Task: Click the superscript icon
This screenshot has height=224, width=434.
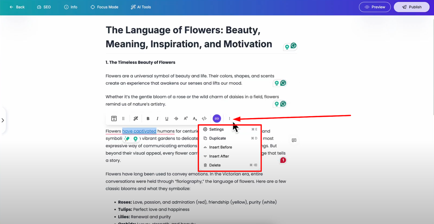Action: 186,119
